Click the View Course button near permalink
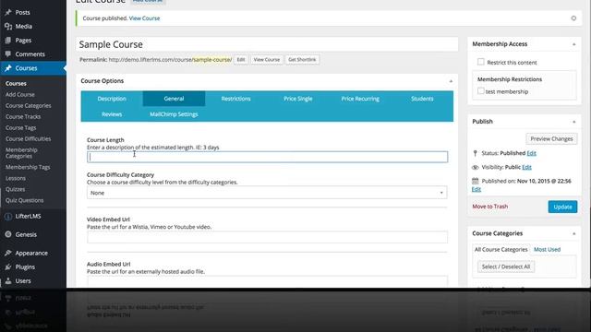The image size is (591, 332). point(267,59)
